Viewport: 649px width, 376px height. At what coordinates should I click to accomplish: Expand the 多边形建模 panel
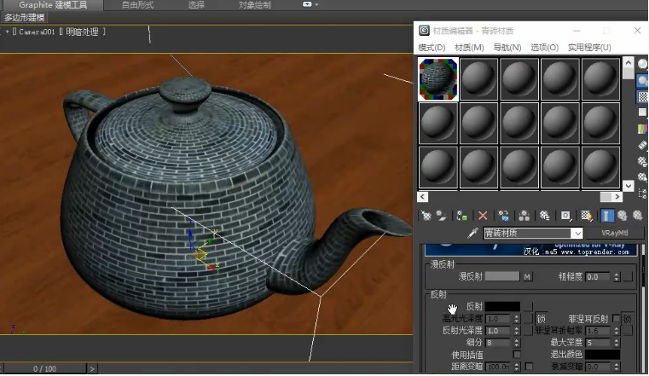(x=25, y=18)
